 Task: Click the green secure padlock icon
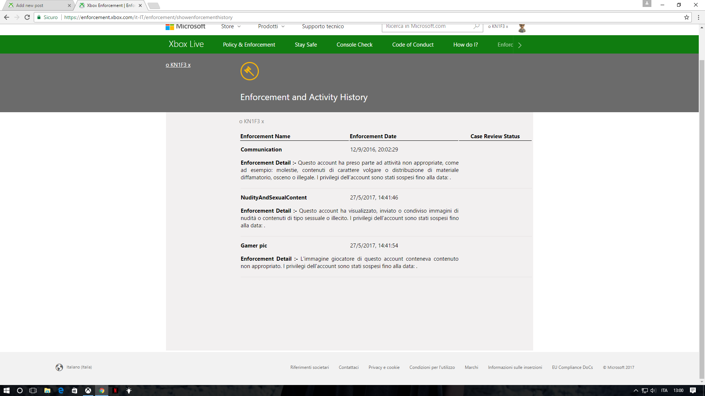[x=39, y=17]
